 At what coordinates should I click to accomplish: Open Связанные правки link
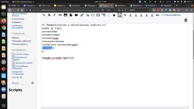pyautogui.click(x=19, y=58)
